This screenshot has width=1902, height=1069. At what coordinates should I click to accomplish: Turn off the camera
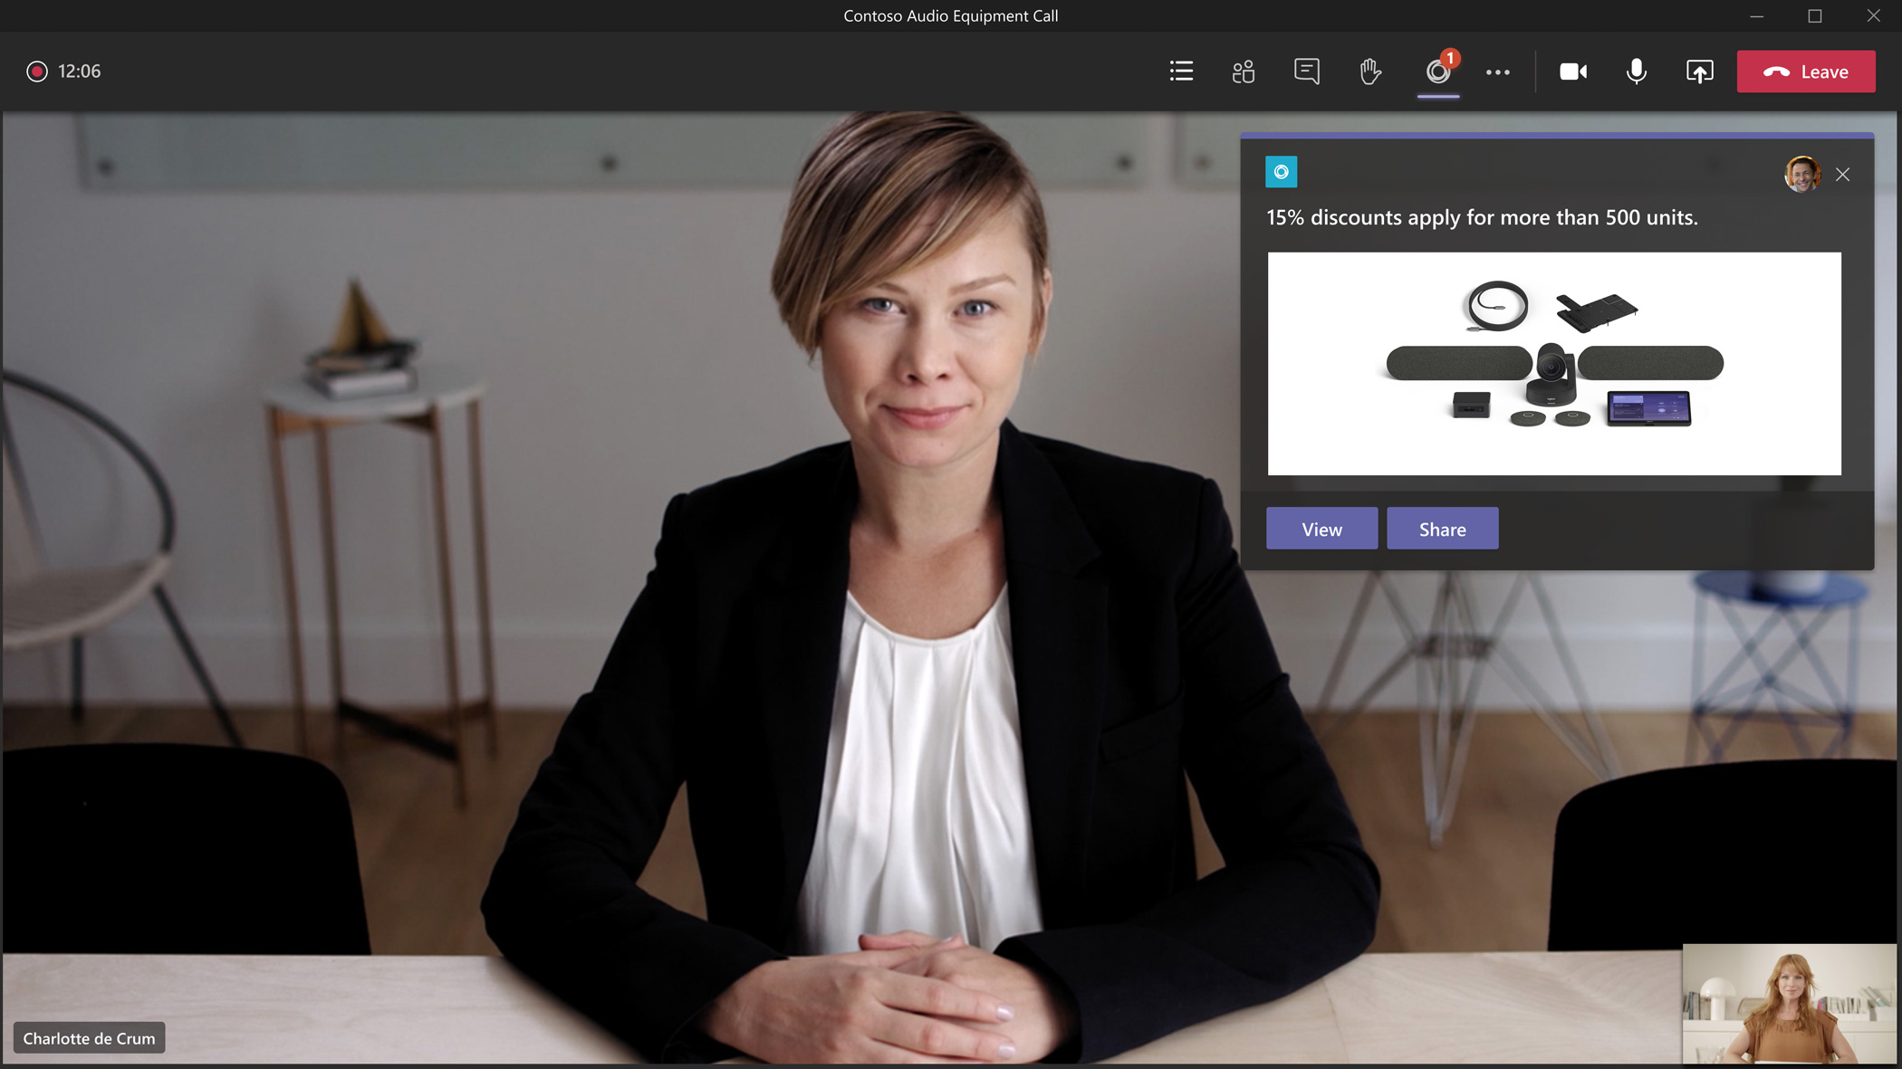point(1573,72)
